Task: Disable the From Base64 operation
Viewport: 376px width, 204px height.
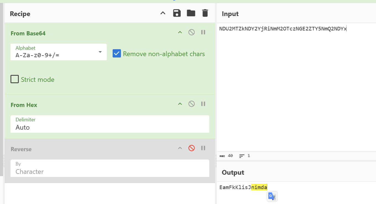Action: point(192,32)
